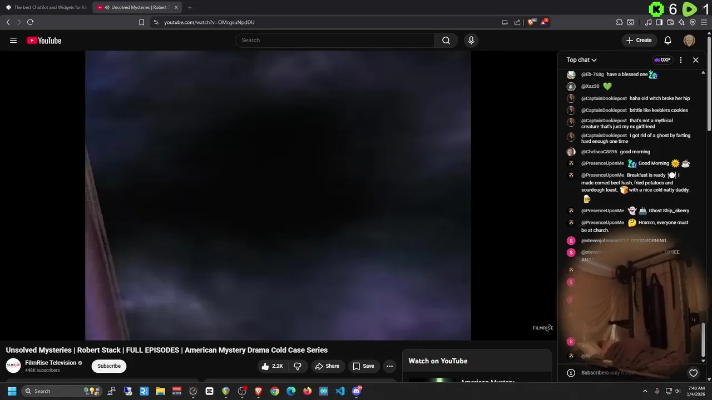Click the video title text

167,350
